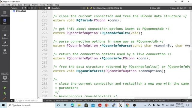Expand the QtCppTest project tree
The width and height of the screenshot is (192, 108).
pyautogui.click(x=11, y=11)
